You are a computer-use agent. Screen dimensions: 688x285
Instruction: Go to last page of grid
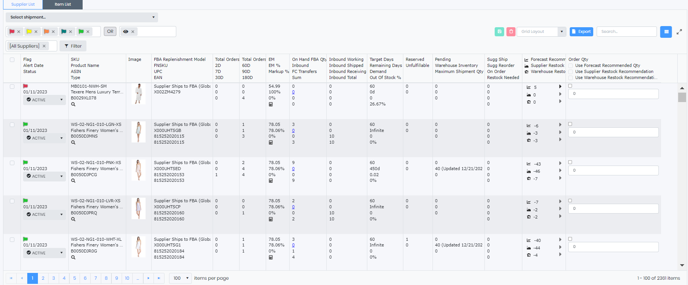point(159,278)
